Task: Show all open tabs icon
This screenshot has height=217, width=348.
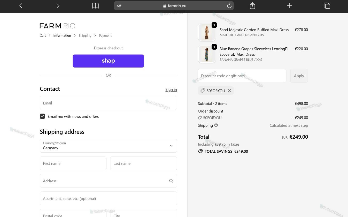Action: click(x=327, y=6)
